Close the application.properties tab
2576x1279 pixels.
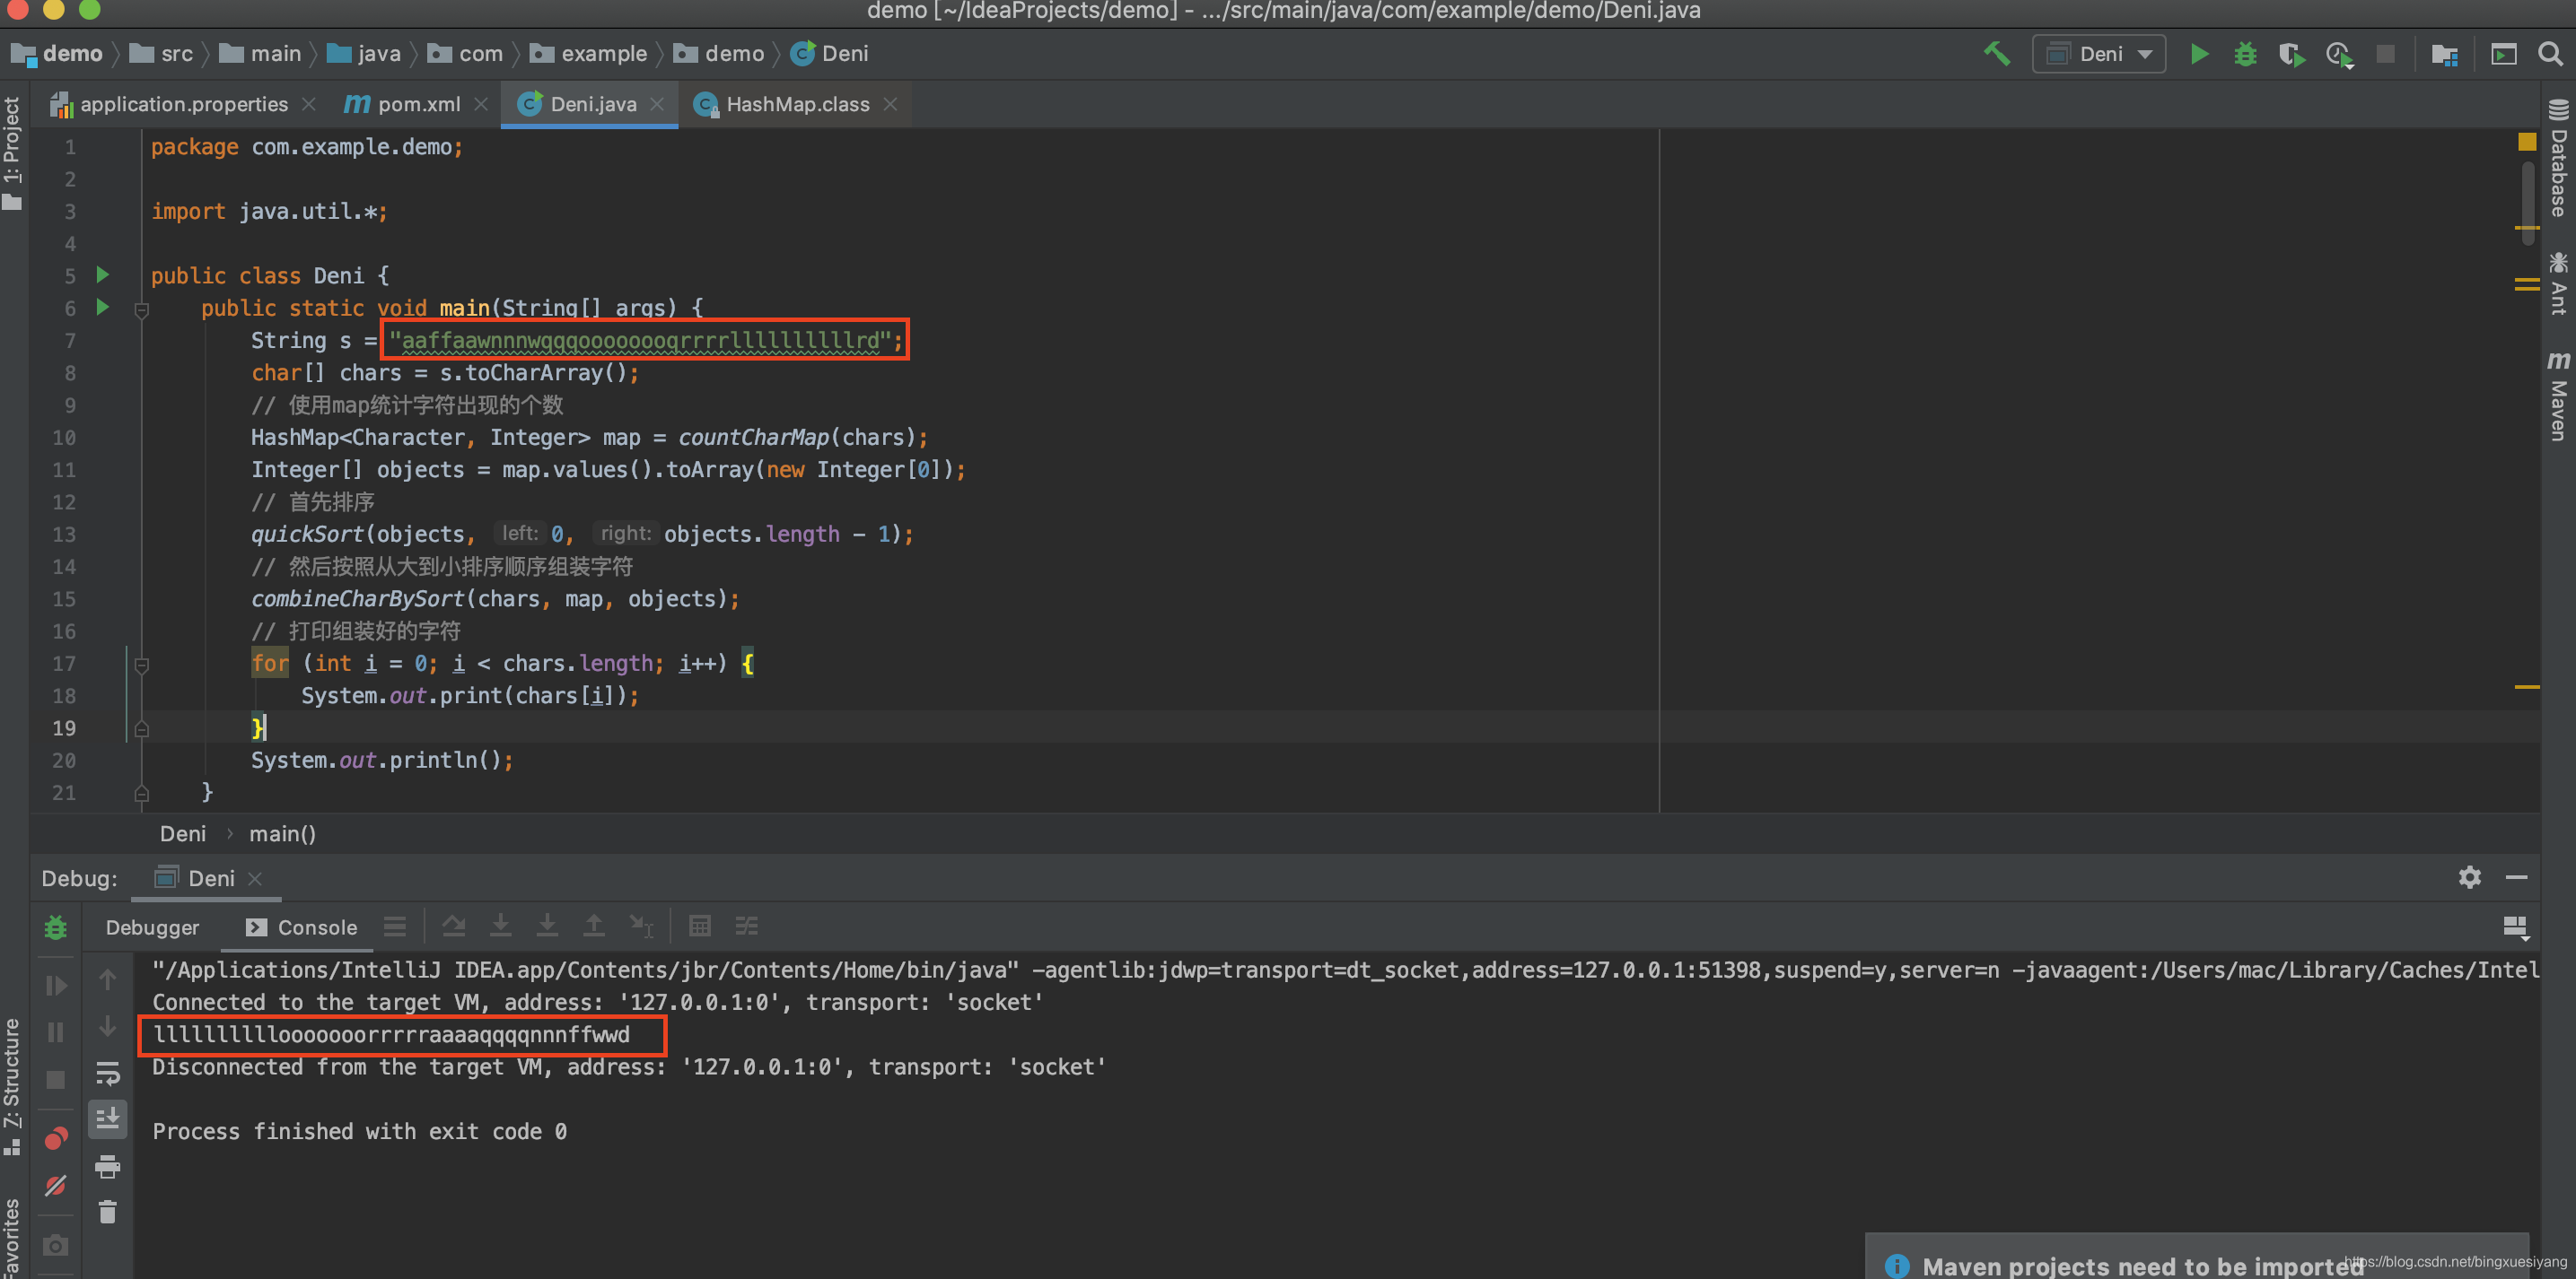309,104
